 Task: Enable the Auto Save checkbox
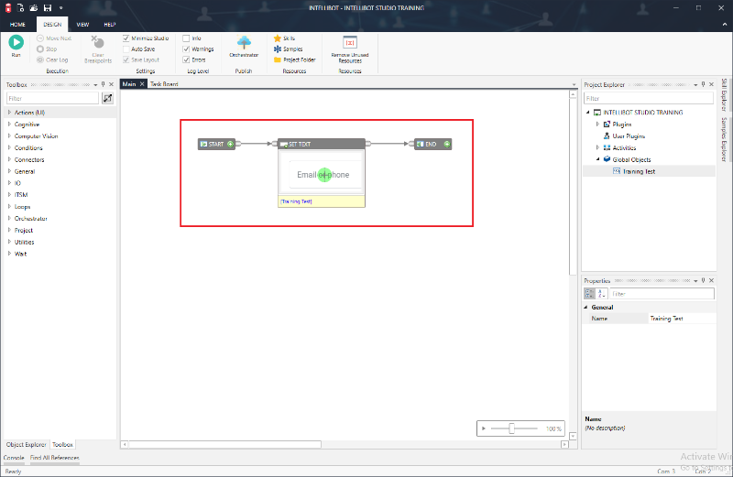(x=126, y=49)
